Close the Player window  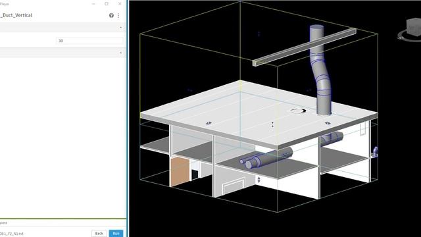point(120,4)
